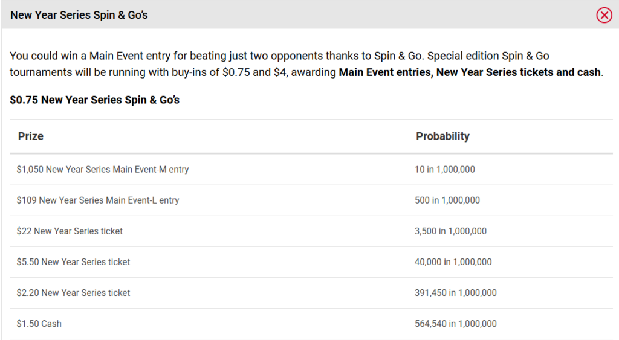619x340 pixels.
Task: Click the bold Main Event entries text
Action: 386,72
